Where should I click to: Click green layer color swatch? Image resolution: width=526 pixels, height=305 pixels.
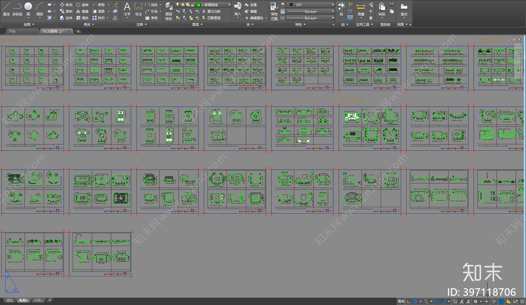coord(199,5)
